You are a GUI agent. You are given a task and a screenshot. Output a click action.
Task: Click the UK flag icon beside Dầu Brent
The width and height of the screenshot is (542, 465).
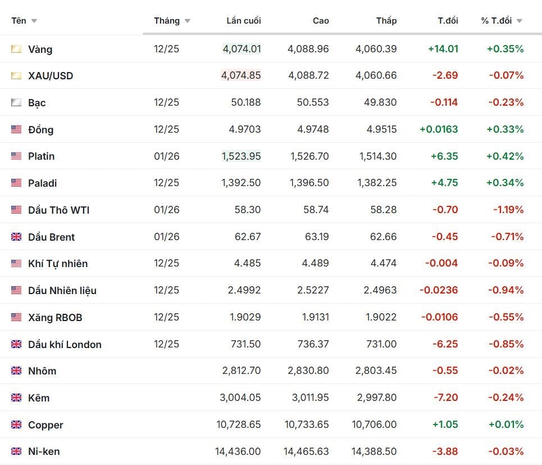[16, 237]
